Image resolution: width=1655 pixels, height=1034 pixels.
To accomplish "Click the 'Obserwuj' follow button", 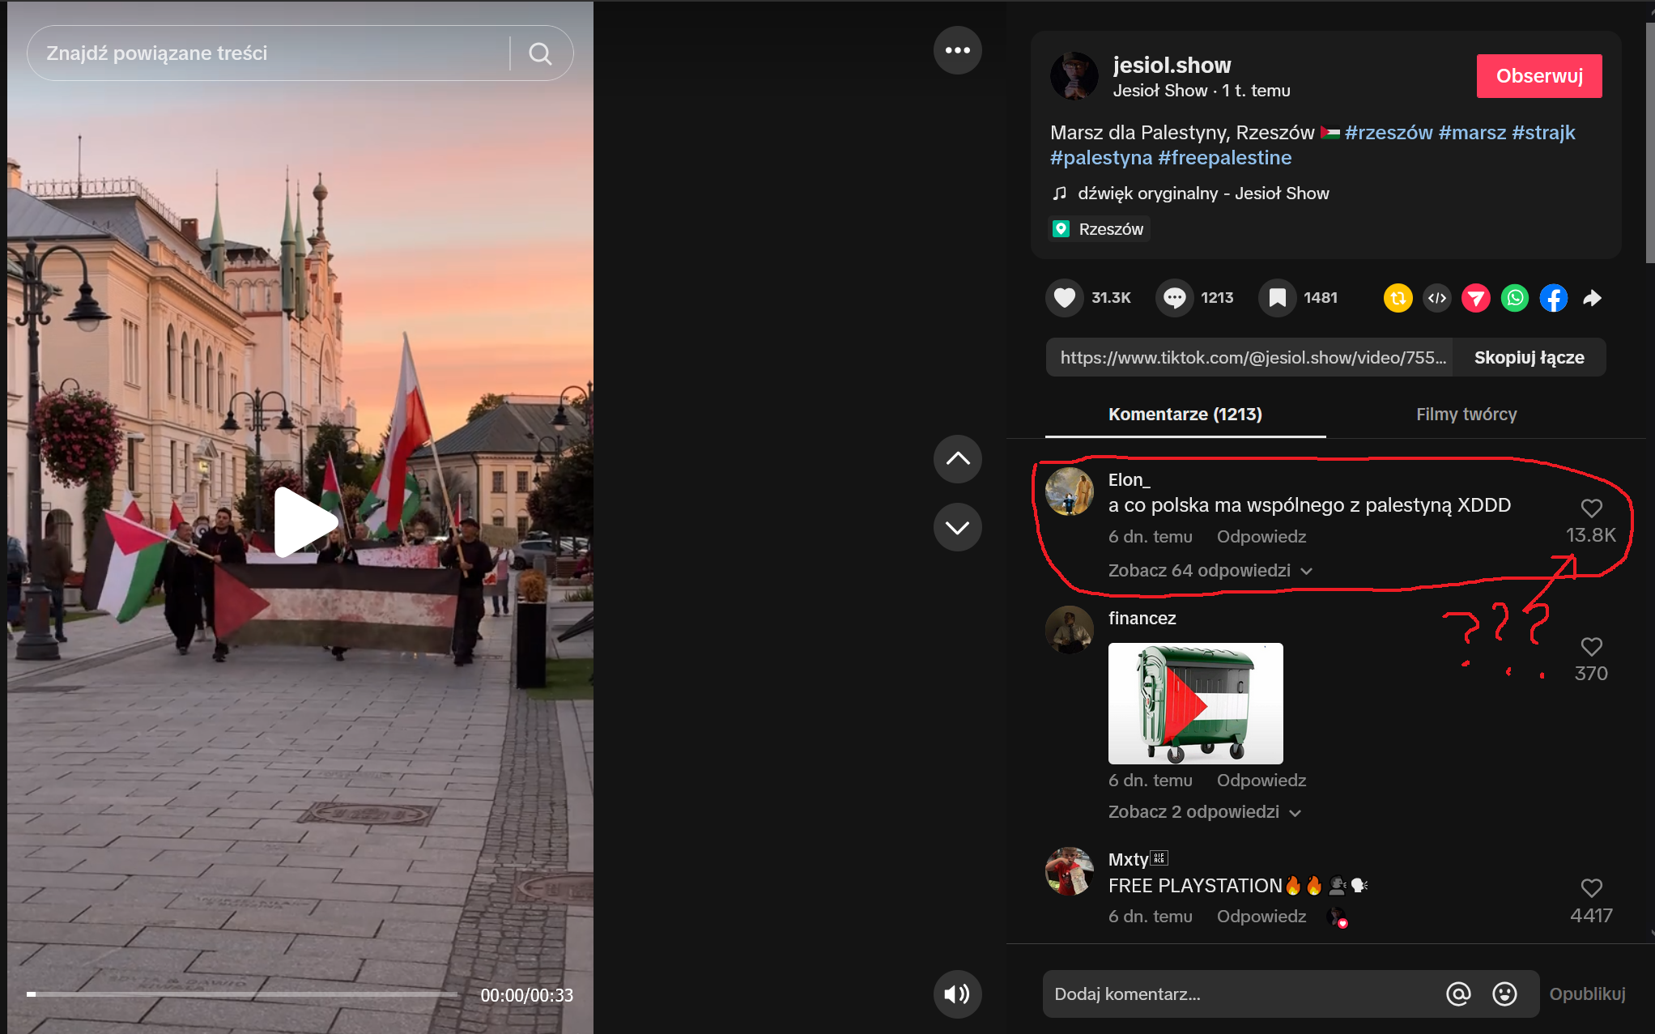I will point(1538,76).
